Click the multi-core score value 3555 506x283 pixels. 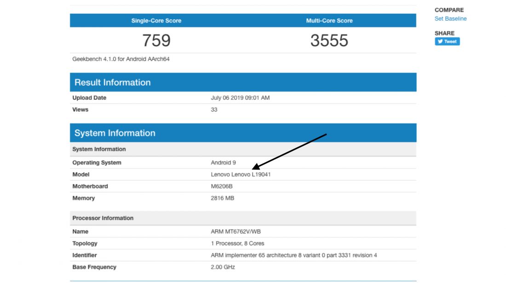click(x=329, y=40)
